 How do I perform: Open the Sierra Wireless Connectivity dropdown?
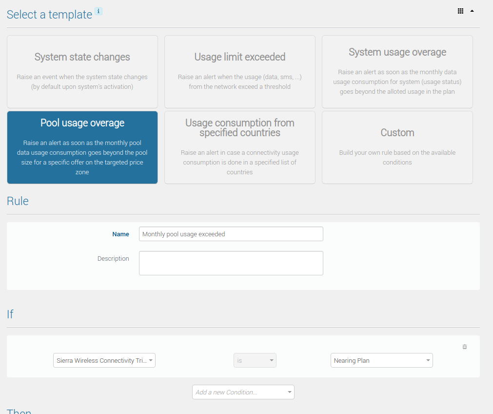click(x=104, y=360)
